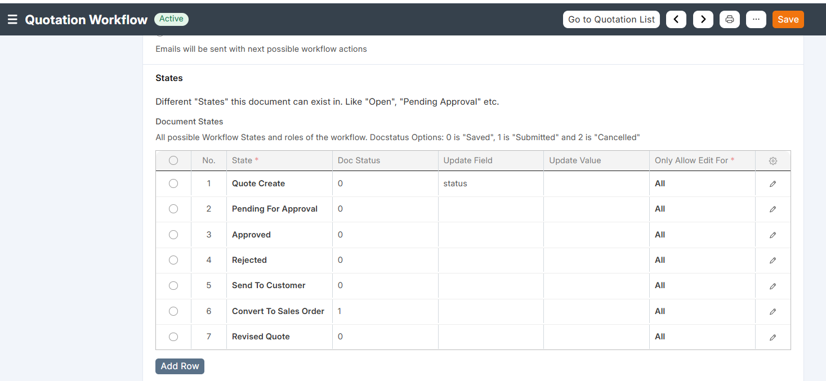Click the States section heading

169,78
